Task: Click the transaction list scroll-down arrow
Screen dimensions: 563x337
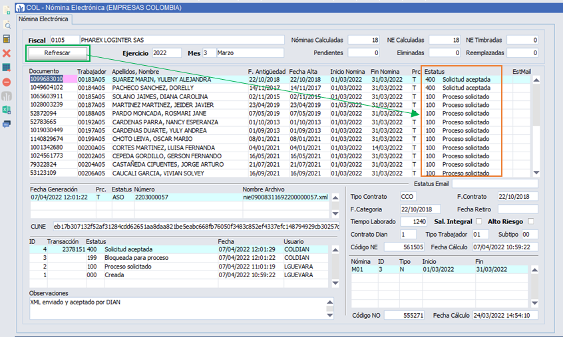Action: pos(335,283)
